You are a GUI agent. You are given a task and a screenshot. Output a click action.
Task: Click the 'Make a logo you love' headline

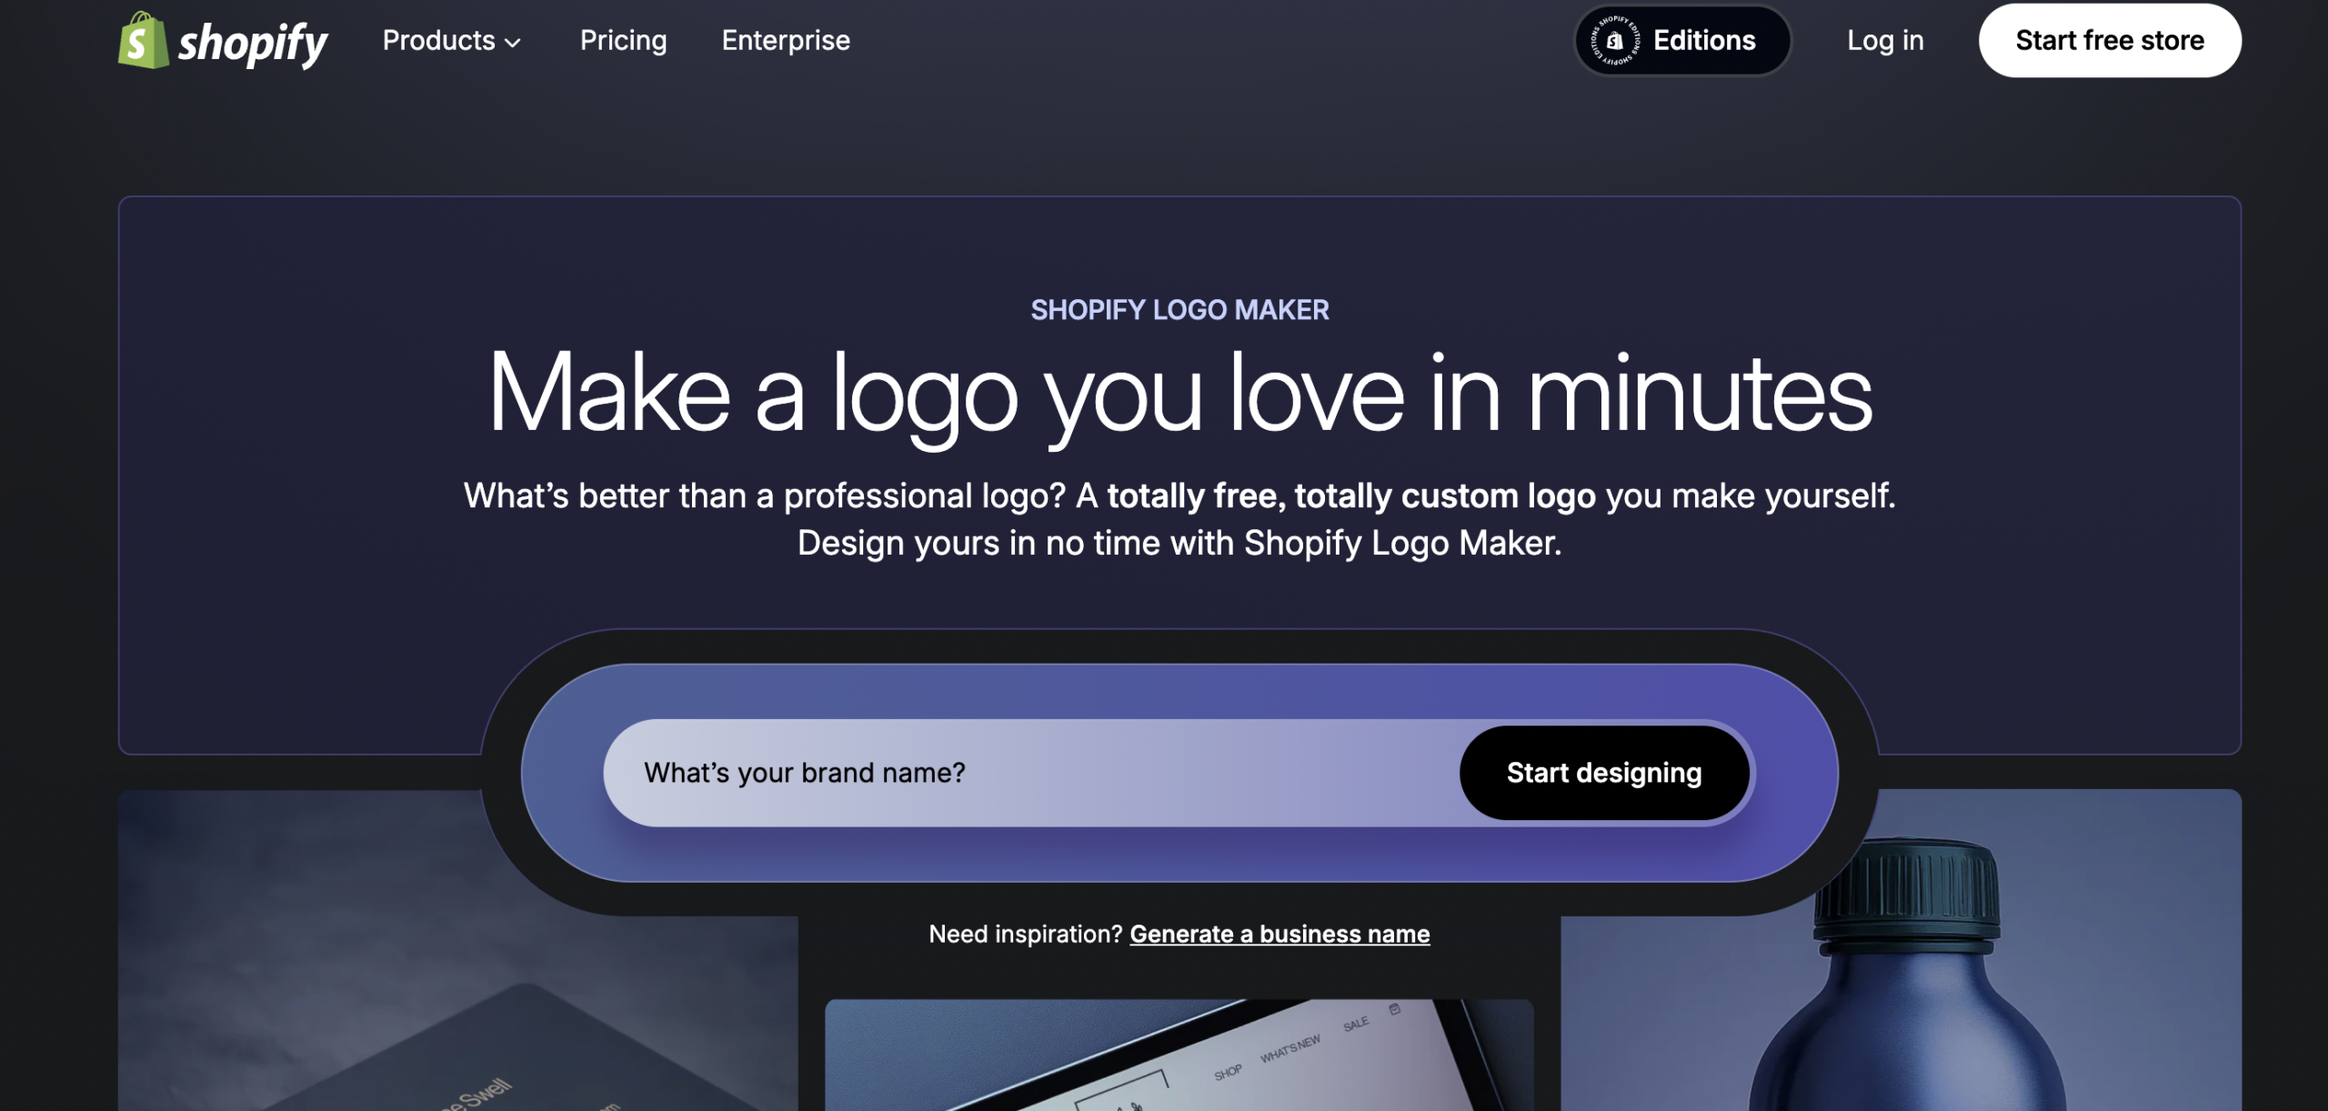[1179, 394]
